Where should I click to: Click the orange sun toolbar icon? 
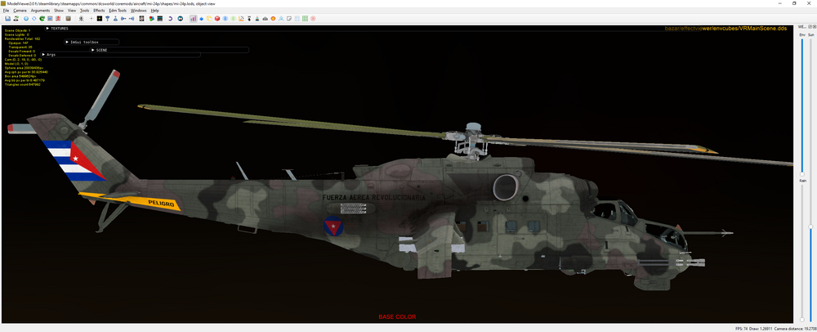[x=273, y=18]
